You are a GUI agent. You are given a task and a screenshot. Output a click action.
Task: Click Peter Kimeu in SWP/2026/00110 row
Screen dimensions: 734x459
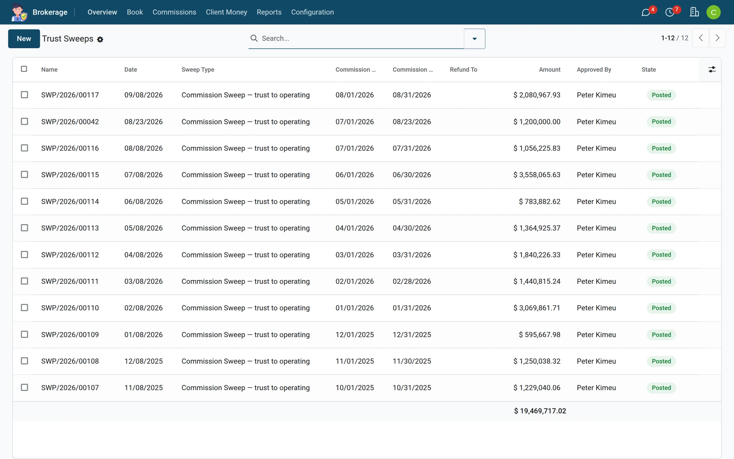tap(596, 308)
